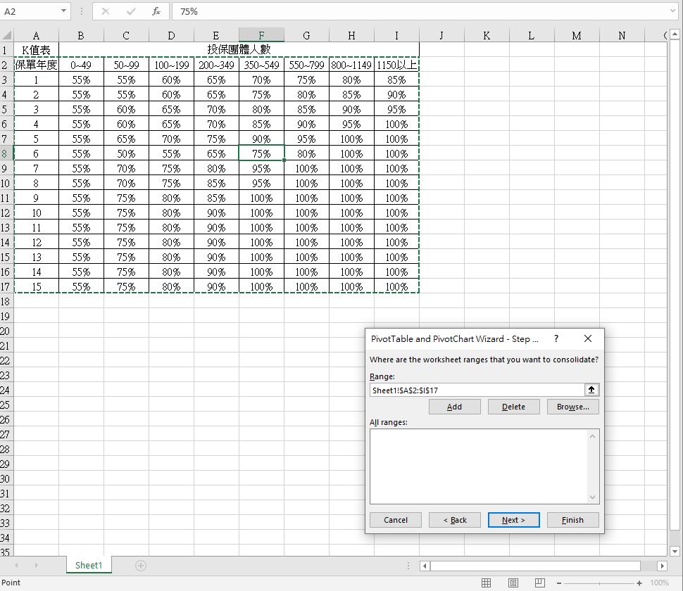The height and width of the screenshot is (591, 683).
Task: Switch to Page Layout view icon
Action: coord(513,583)
